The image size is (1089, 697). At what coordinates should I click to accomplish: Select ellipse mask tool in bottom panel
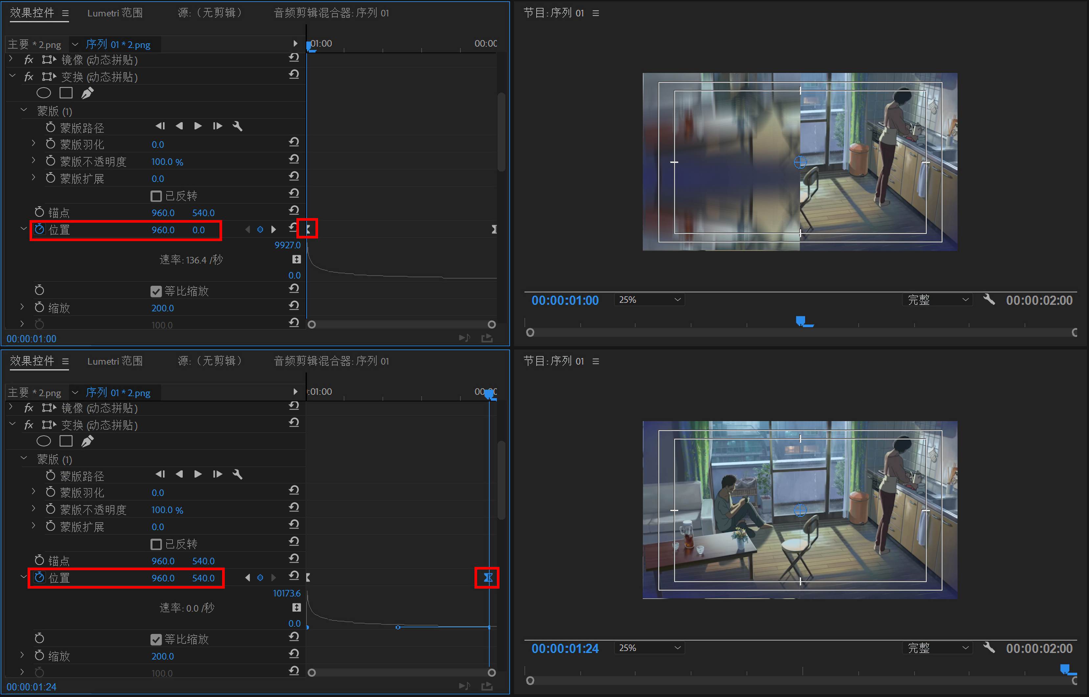[x=43, y=441]
